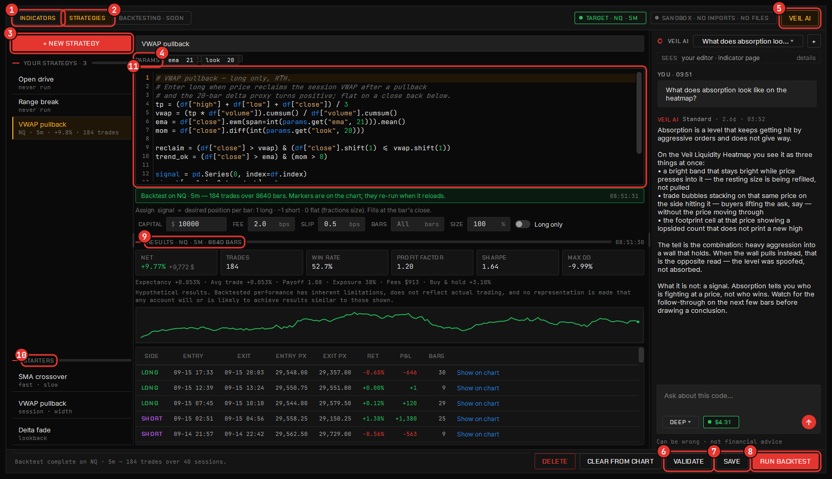This screenshot has height=479, width=832.
Task: Show on chart for 09-15 17:33 trade
Action: tap(478, 373)
